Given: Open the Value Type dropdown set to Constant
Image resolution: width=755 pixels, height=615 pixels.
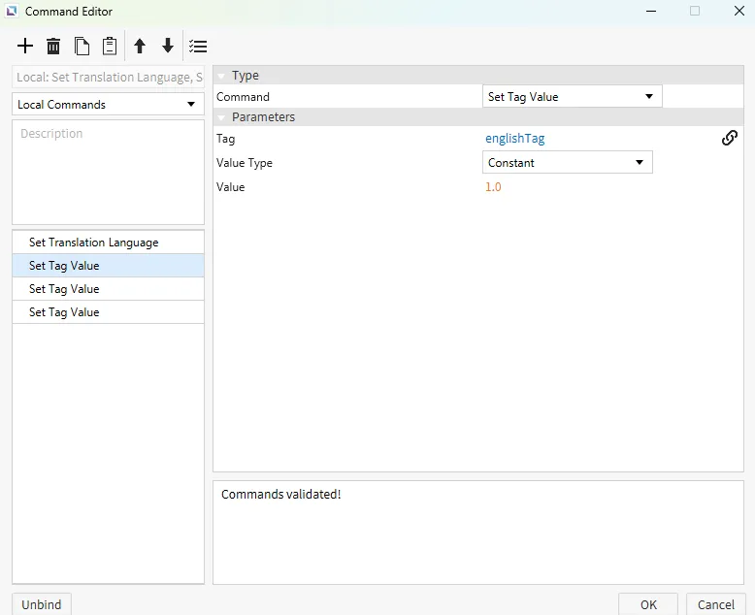Looking at the screenshot, I should click(567, 163).
